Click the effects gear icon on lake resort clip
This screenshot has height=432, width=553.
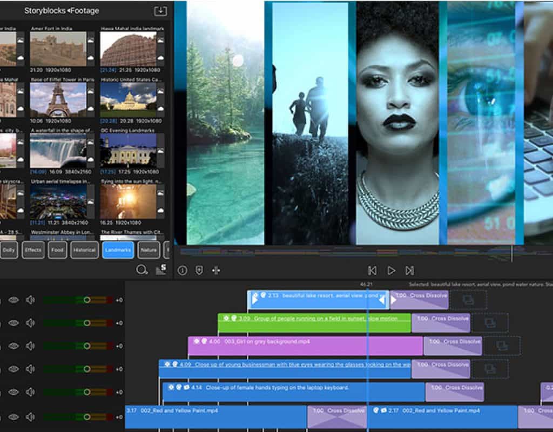(x=255, y=295)
